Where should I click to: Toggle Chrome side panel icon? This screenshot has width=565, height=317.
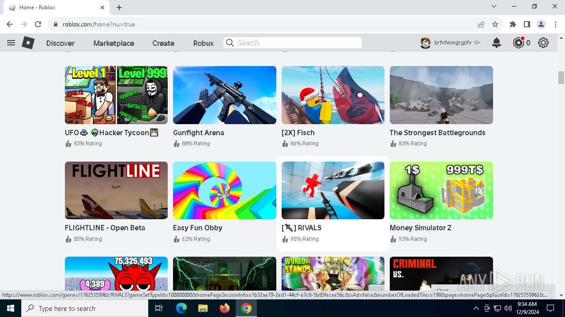point(527,24)
